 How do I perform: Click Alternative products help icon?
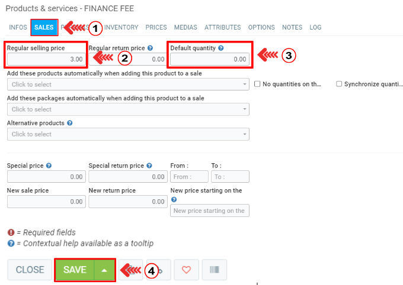point(70,124)
